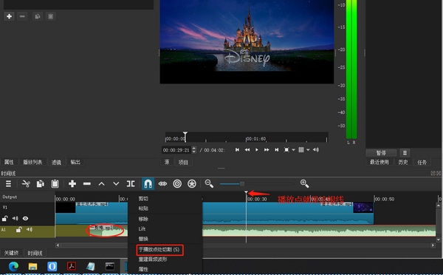The image size is (443, 275).
Task: Open the jobs panel menu icon
Action: coord(405,153)
